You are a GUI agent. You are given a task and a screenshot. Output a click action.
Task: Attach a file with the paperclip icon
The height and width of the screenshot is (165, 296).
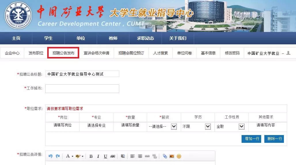[165, 156]
